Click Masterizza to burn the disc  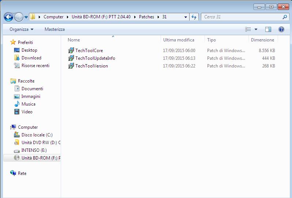pos(55,29)
